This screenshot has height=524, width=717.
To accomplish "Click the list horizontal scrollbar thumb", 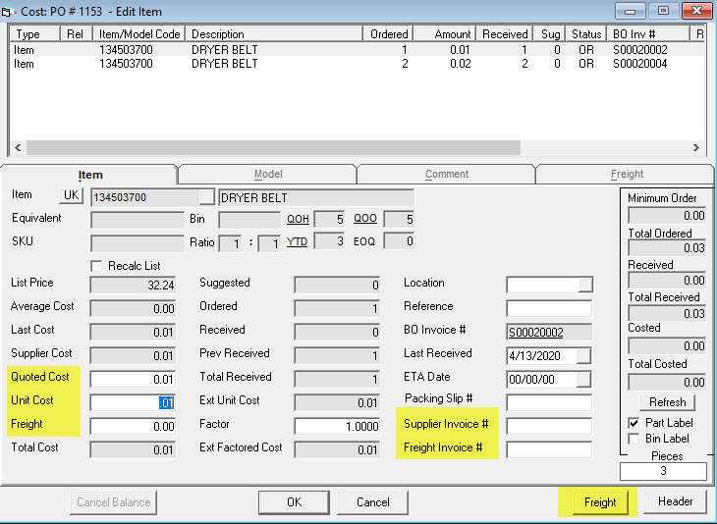I will [x=273, y=147].
